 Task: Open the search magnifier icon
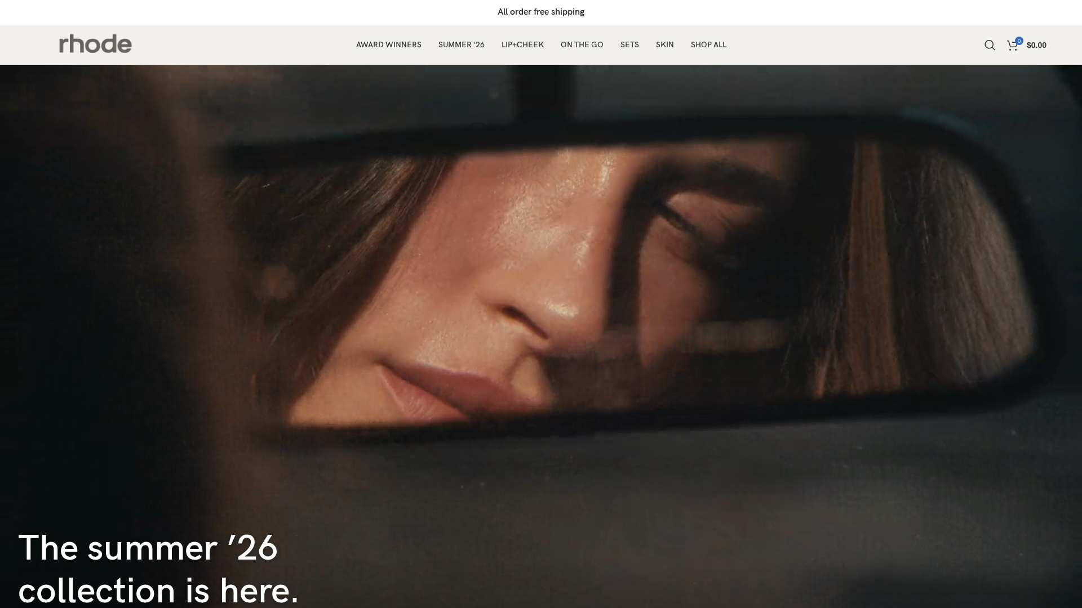tap(990, 45)
